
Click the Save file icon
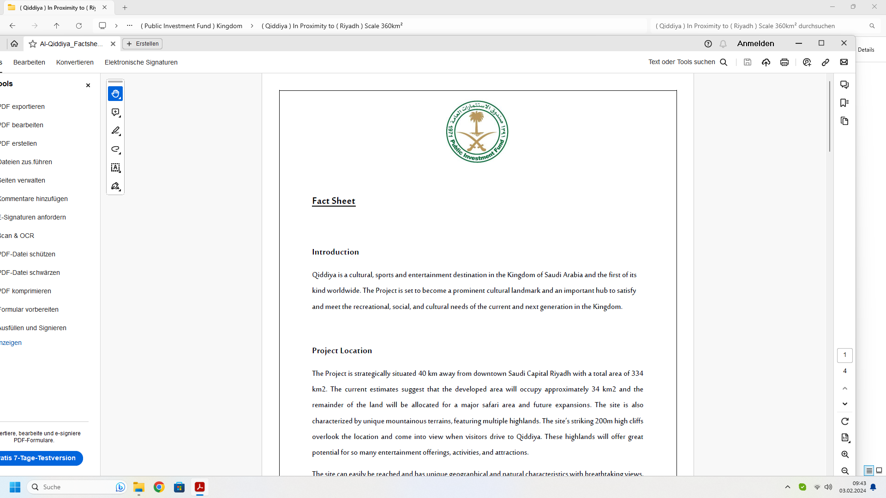coord(748,62)
